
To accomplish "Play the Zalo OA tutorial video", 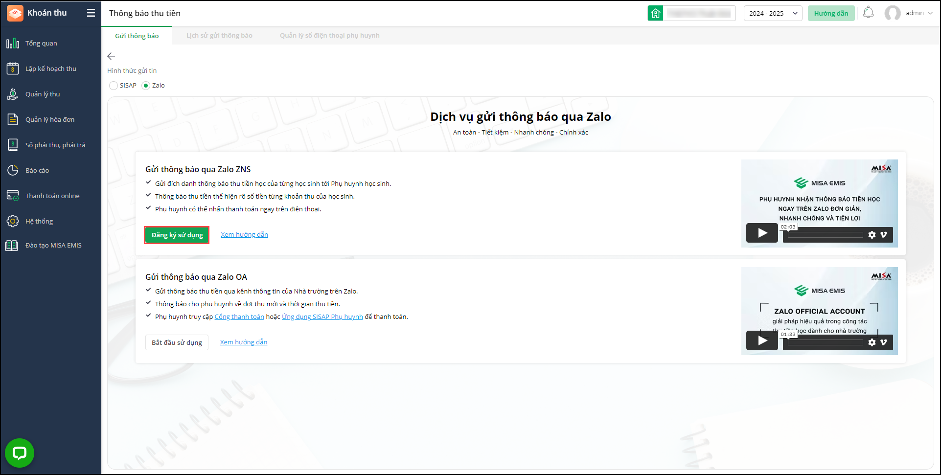I will tap(762, 340).
